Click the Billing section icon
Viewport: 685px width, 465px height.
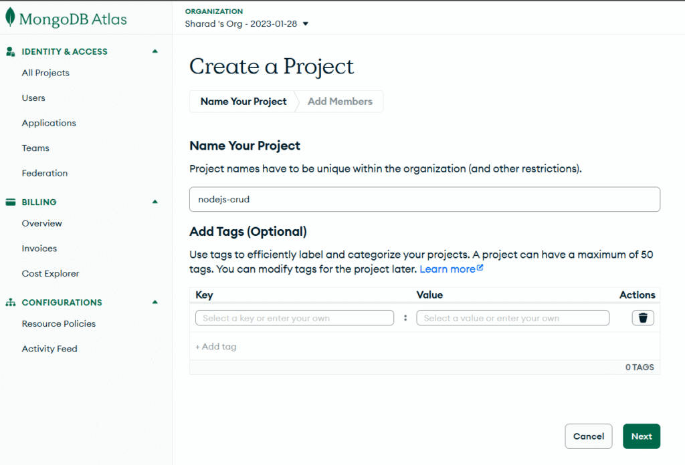tap(9, 202)
